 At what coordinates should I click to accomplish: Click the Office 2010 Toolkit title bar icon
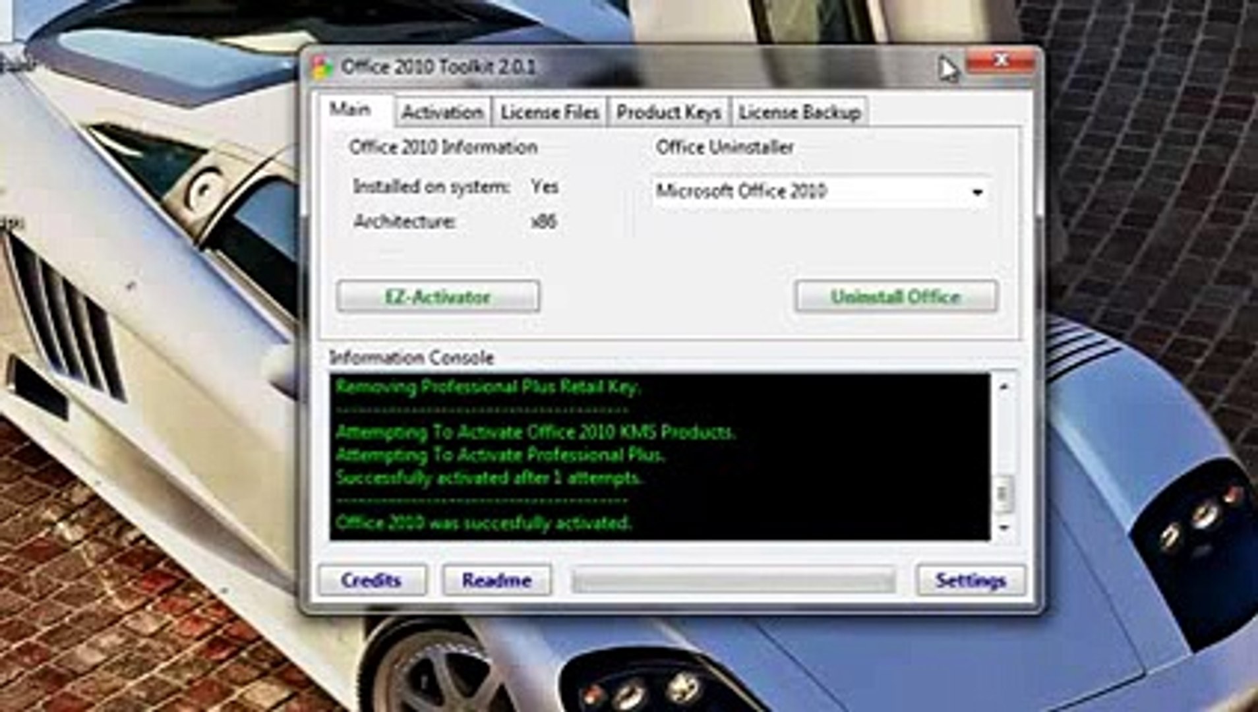[322, 67]
